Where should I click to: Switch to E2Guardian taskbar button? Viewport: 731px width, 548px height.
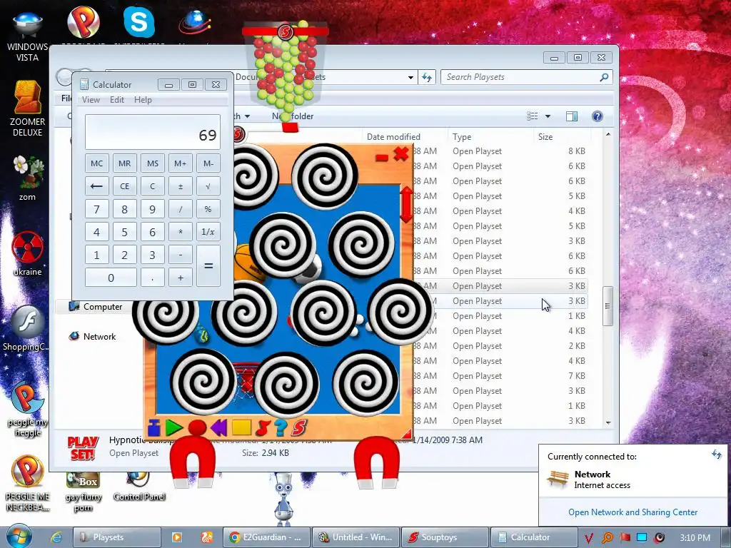pyautogui.click(x=266, y=537)
